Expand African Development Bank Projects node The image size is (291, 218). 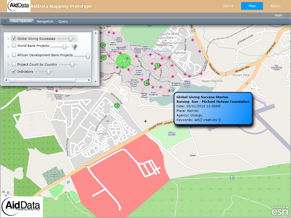pyautogui.click(x=8, y=56)
